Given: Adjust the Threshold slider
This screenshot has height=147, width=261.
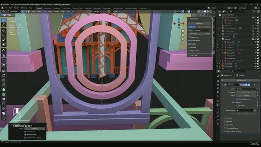Looking at the screenshot, I should [x=199, y=34].
